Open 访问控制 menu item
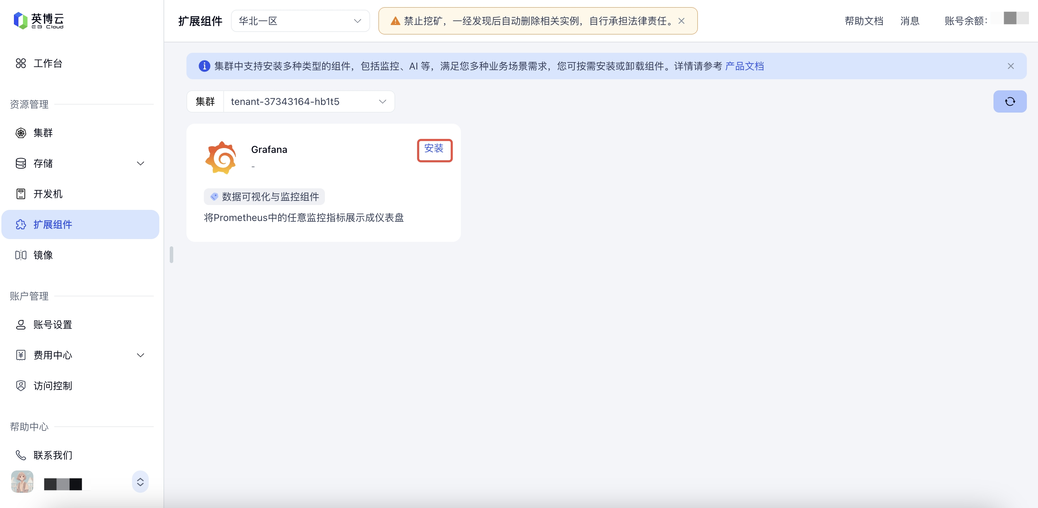Viewport: 1038px width, 508px height. point(80,386)
